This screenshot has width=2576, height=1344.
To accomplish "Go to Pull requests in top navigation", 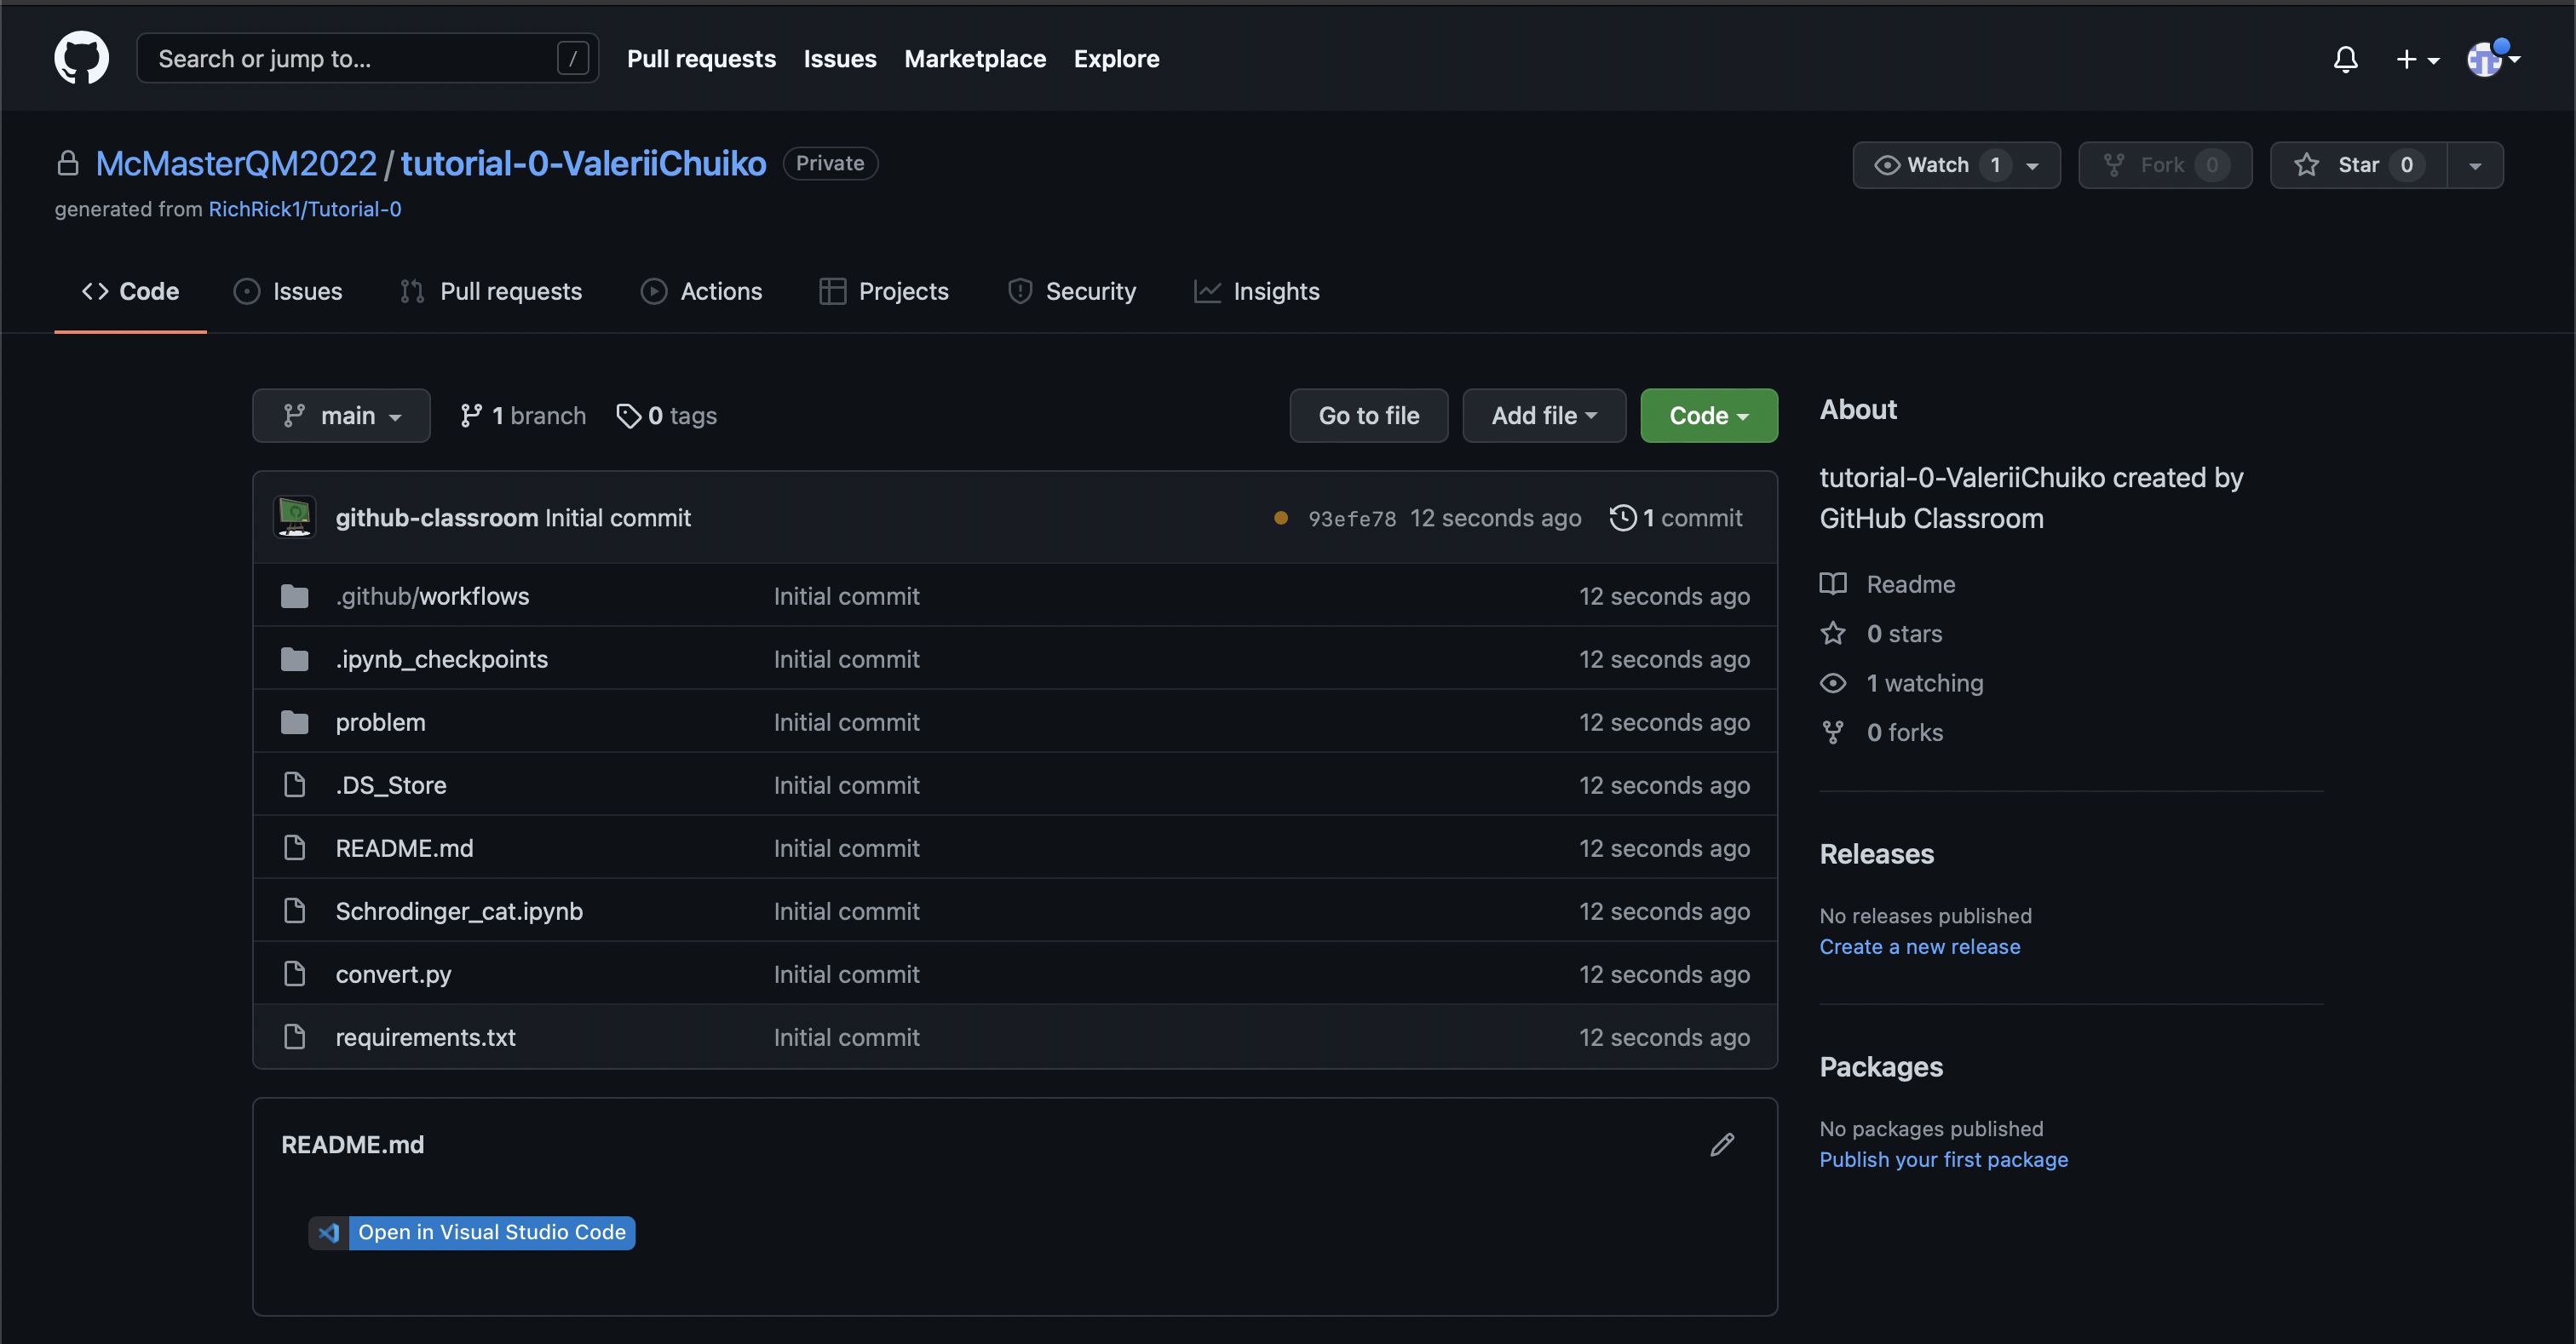I will (x=701, y=58).
